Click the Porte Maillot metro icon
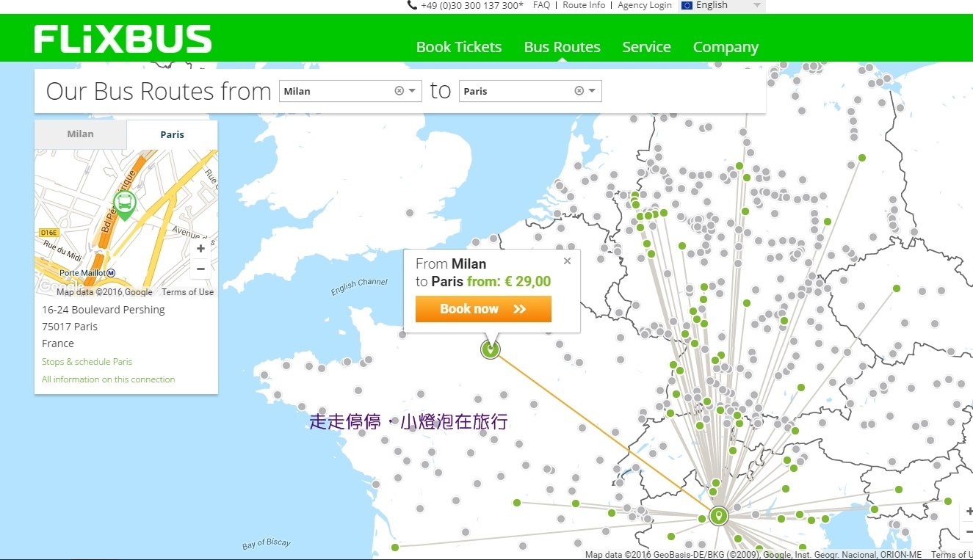Image resolution: width=973 pixels, height=560 pixels. (x=111, y=273)
